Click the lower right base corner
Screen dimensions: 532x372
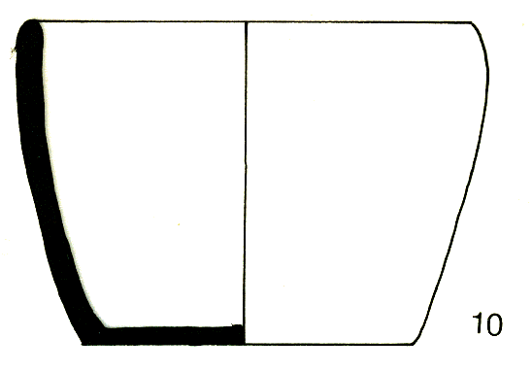pos(414,344)
